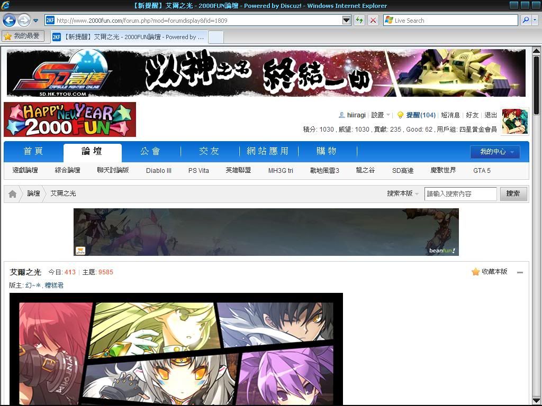Click the 收藏本版 star icon

[475, 272]
